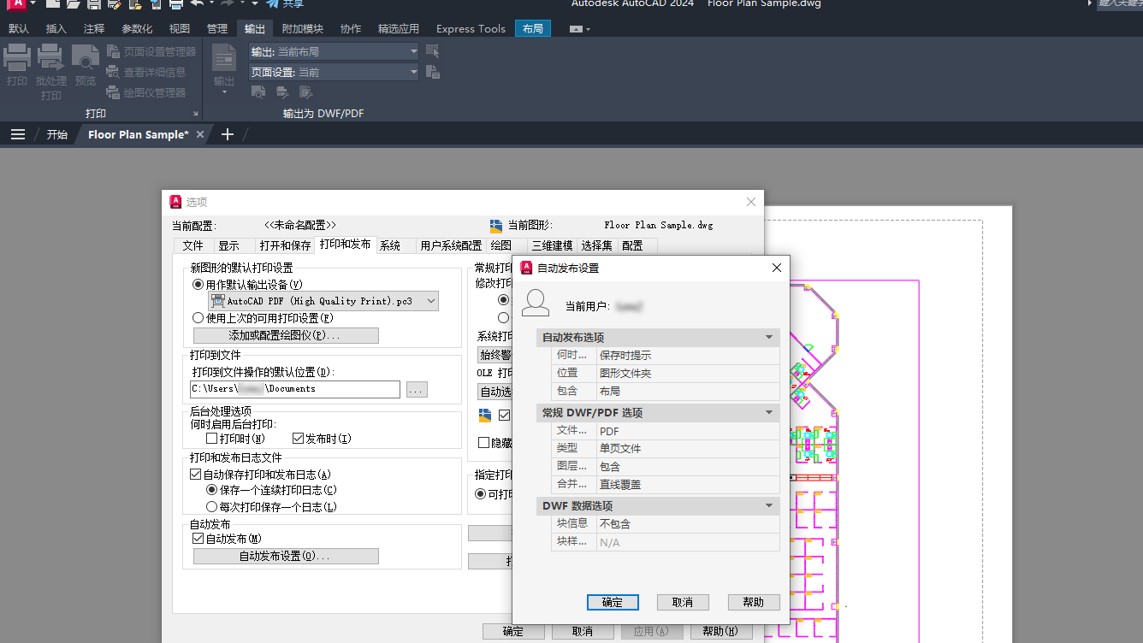Viewport: 1143px width, 643px height.
Task: Click 帮助 in the 自动发布设置 dialog
Action: [x=754, y=602]
